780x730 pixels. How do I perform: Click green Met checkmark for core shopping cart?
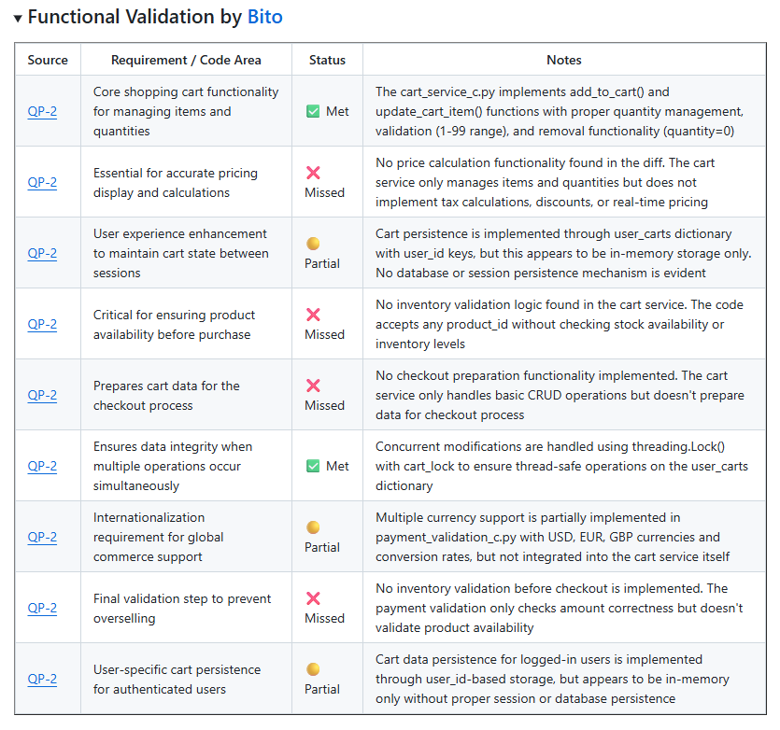(314, 111)
